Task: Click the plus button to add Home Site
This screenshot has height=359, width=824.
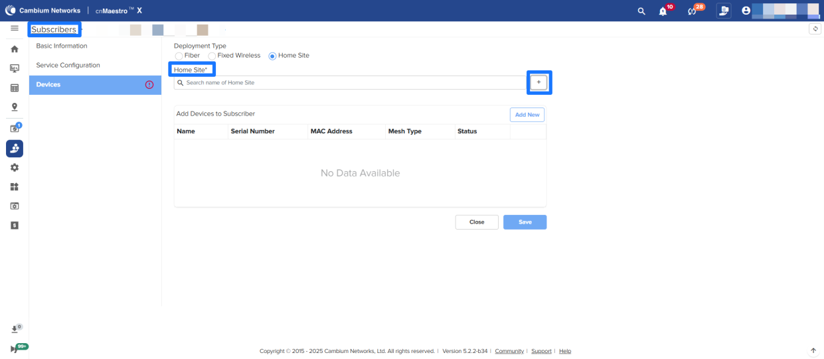Action: pyautogui.click(x=538, y=82)
